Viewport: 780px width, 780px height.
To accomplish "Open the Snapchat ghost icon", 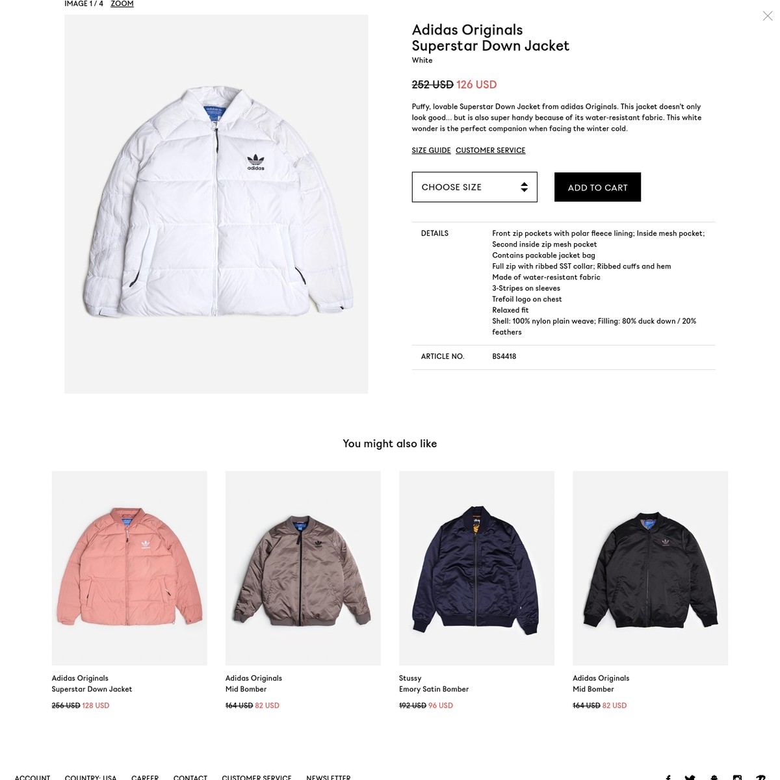I will point(714,777).
